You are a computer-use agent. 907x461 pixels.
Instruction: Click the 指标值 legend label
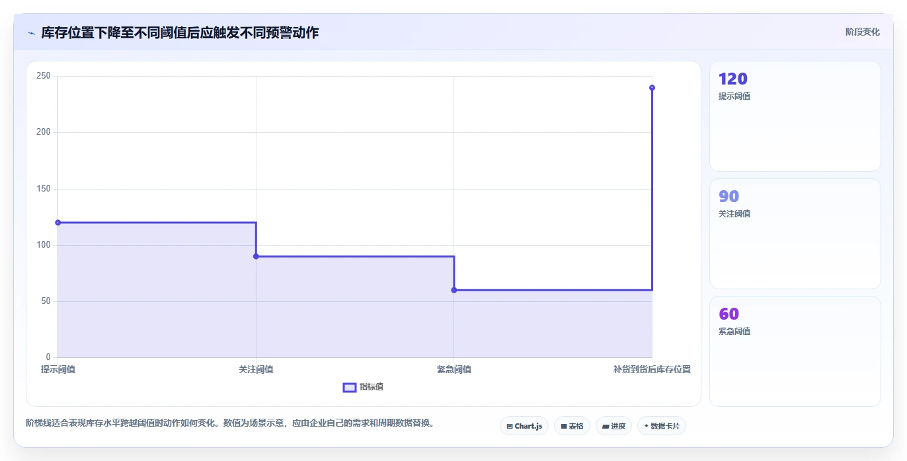click(372, 387)
